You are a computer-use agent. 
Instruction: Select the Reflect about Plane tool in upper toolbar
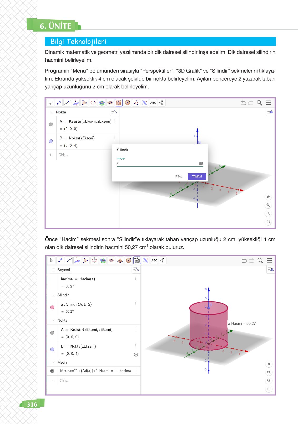(x=145, y=103)
